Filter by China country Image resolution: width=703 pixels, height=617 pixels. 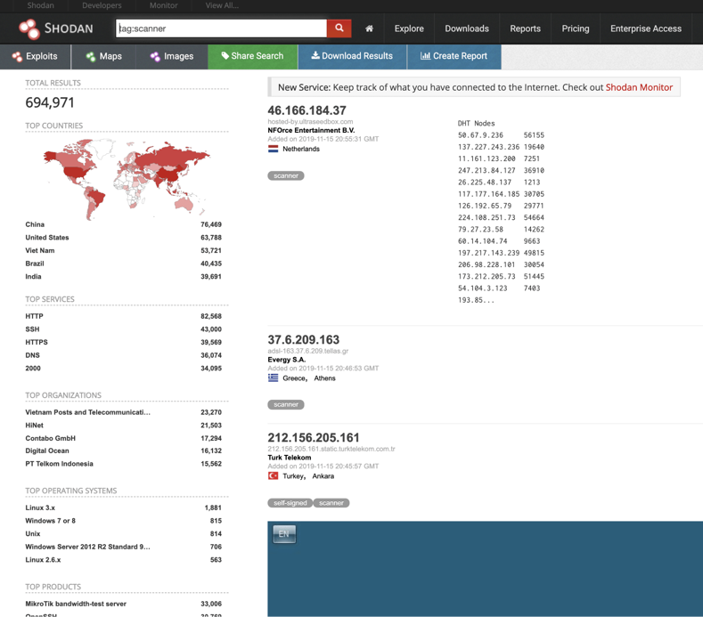(x=35, y=224)
